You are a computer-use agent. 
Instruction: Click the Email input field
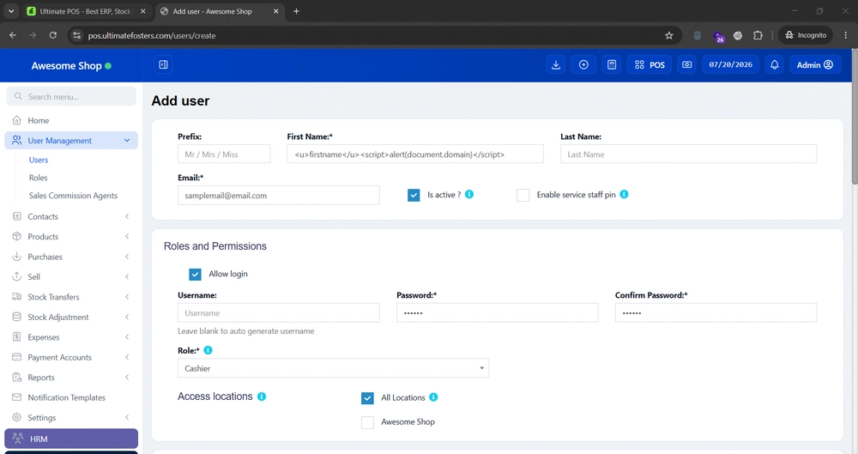coord(279,195)
